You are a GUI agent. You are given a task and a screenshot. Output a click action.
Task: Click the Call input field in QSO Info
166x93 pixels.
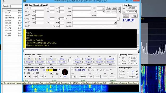tap(37, 8)
